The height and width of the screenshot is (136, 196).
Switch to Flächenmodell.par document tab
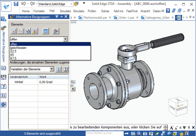point(93,18)
